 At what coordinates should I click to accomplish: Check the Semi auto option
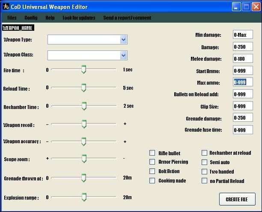click(204, 162)
